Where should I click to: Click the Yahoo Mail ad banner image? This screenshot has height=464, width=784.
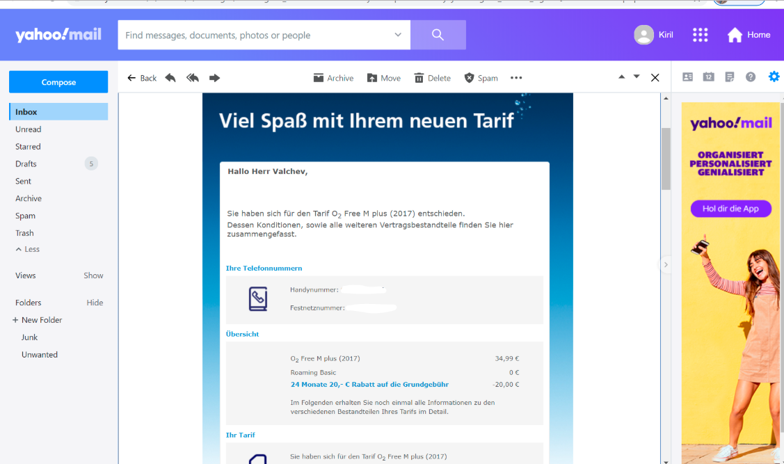pyautogui.click(x=732, y=283)
